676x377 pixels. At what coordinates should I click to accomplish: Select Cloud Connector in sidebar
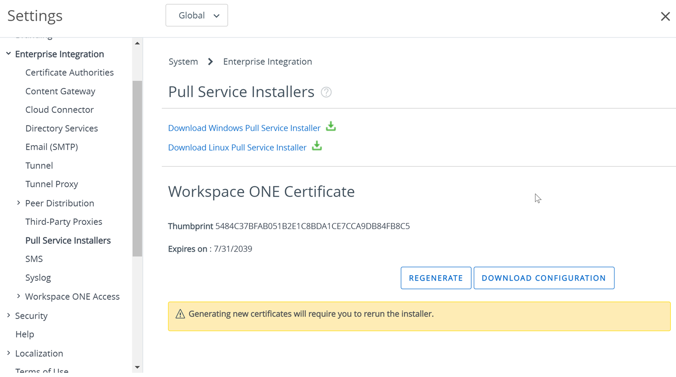(x=60, y=109)
